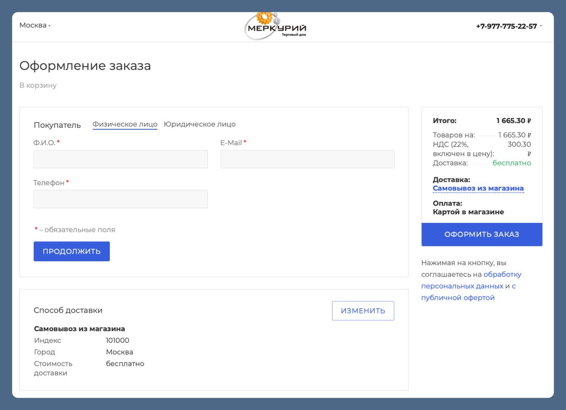The image size is (566, 410).
Task: Click the Картой в магазине payment text
Action: [x=468, y=212]
